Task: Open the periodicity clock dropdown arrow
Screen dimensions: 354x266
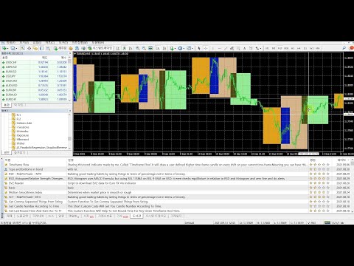Action: (x=184, y=49)
